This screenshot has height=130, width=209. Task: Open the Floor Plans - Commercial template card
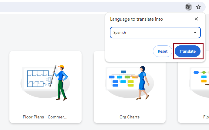[45, 87]
